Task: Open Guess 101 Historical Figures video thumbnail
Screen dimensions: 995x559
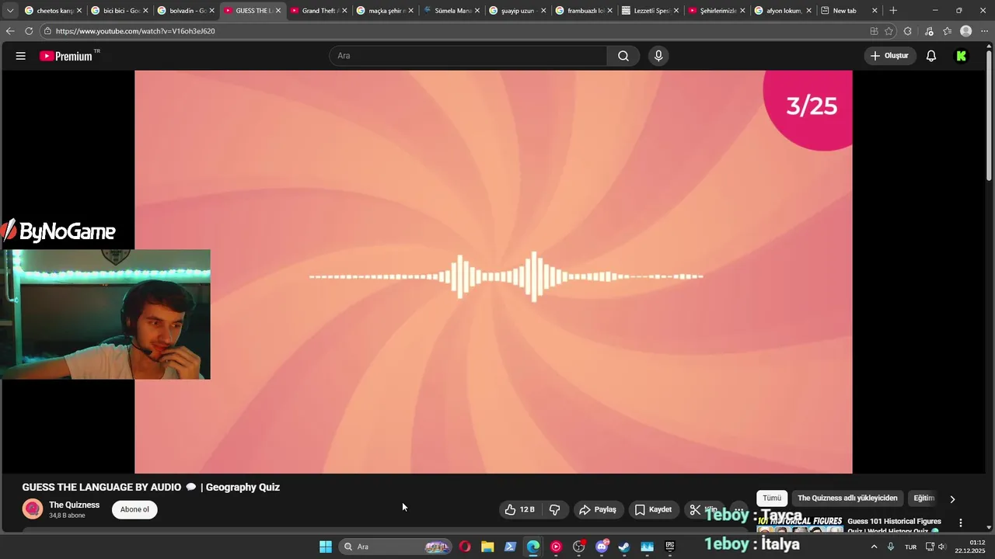Action: pyautogui.click(x=800, y=526)
